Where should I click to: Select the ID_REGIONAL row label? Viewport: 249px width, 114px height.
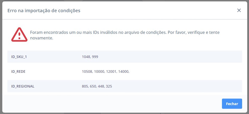pyautogui.click(x=23, y=86)
